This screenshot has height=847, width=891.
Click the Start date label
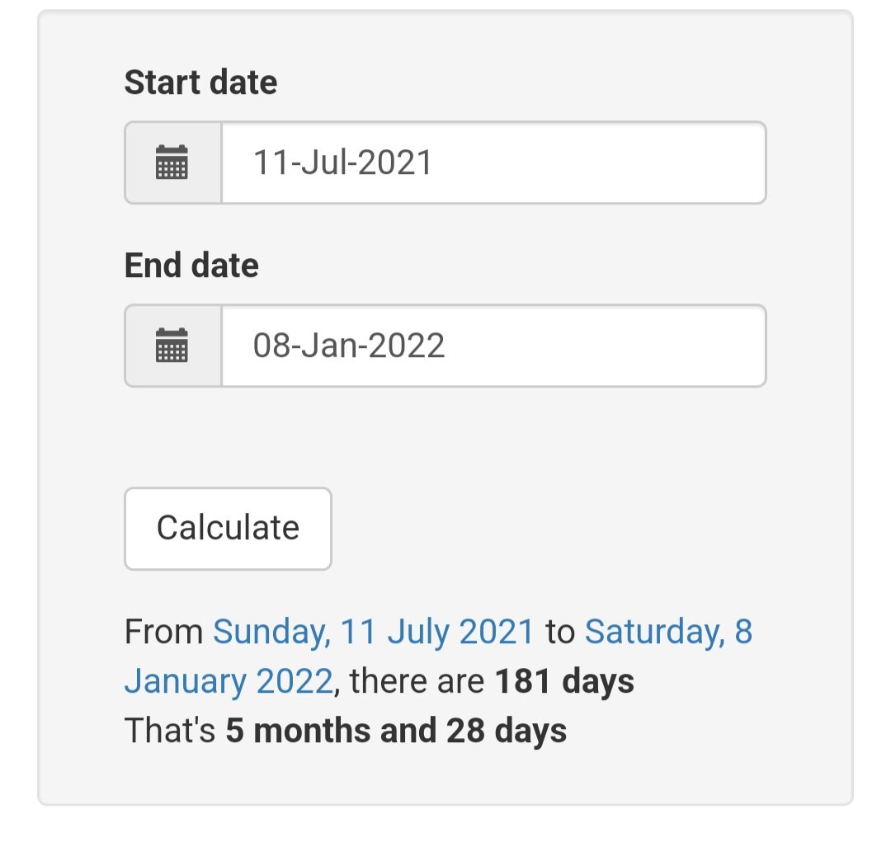(x=200, y=82)
